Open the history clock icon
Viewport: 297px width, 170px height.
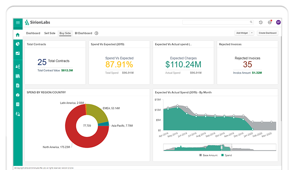point(261,22)
